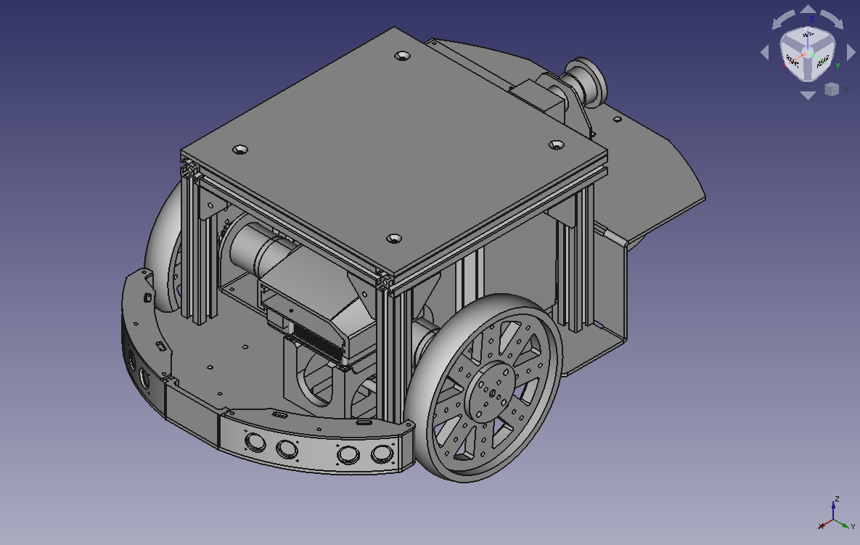Select the robot's flat top plate

(x=393, y=149)
